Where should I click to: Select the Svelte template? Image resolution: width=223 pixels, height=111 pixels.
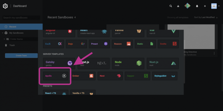pyautogui.click(x=168, y=44)
